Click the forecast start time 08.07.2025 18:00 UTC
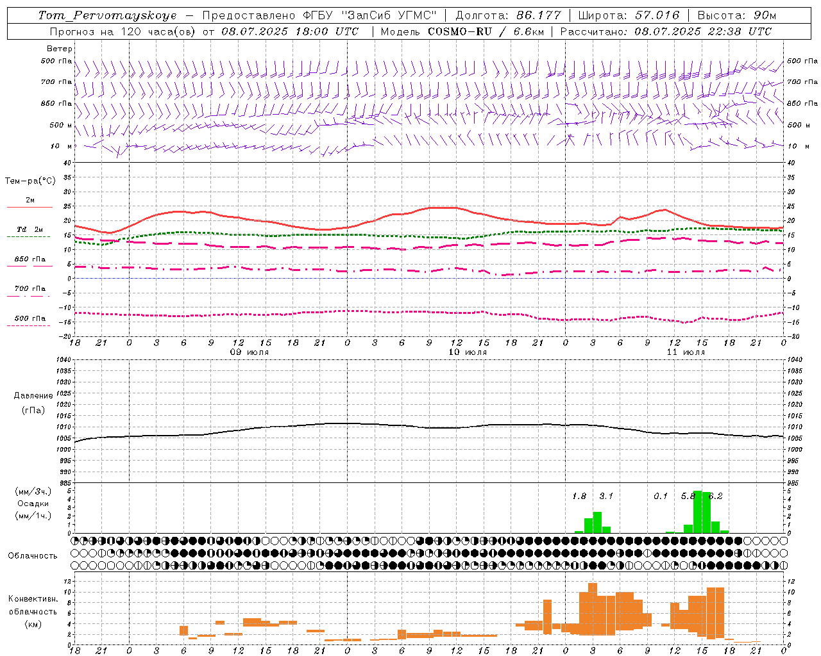 pyautogui.click(x=290, y=31)
